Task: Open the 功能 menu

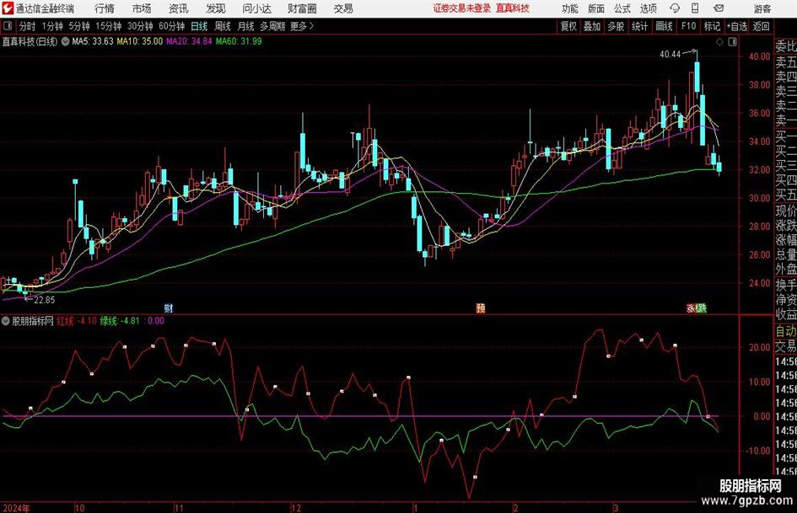Action: coord(570,8)
